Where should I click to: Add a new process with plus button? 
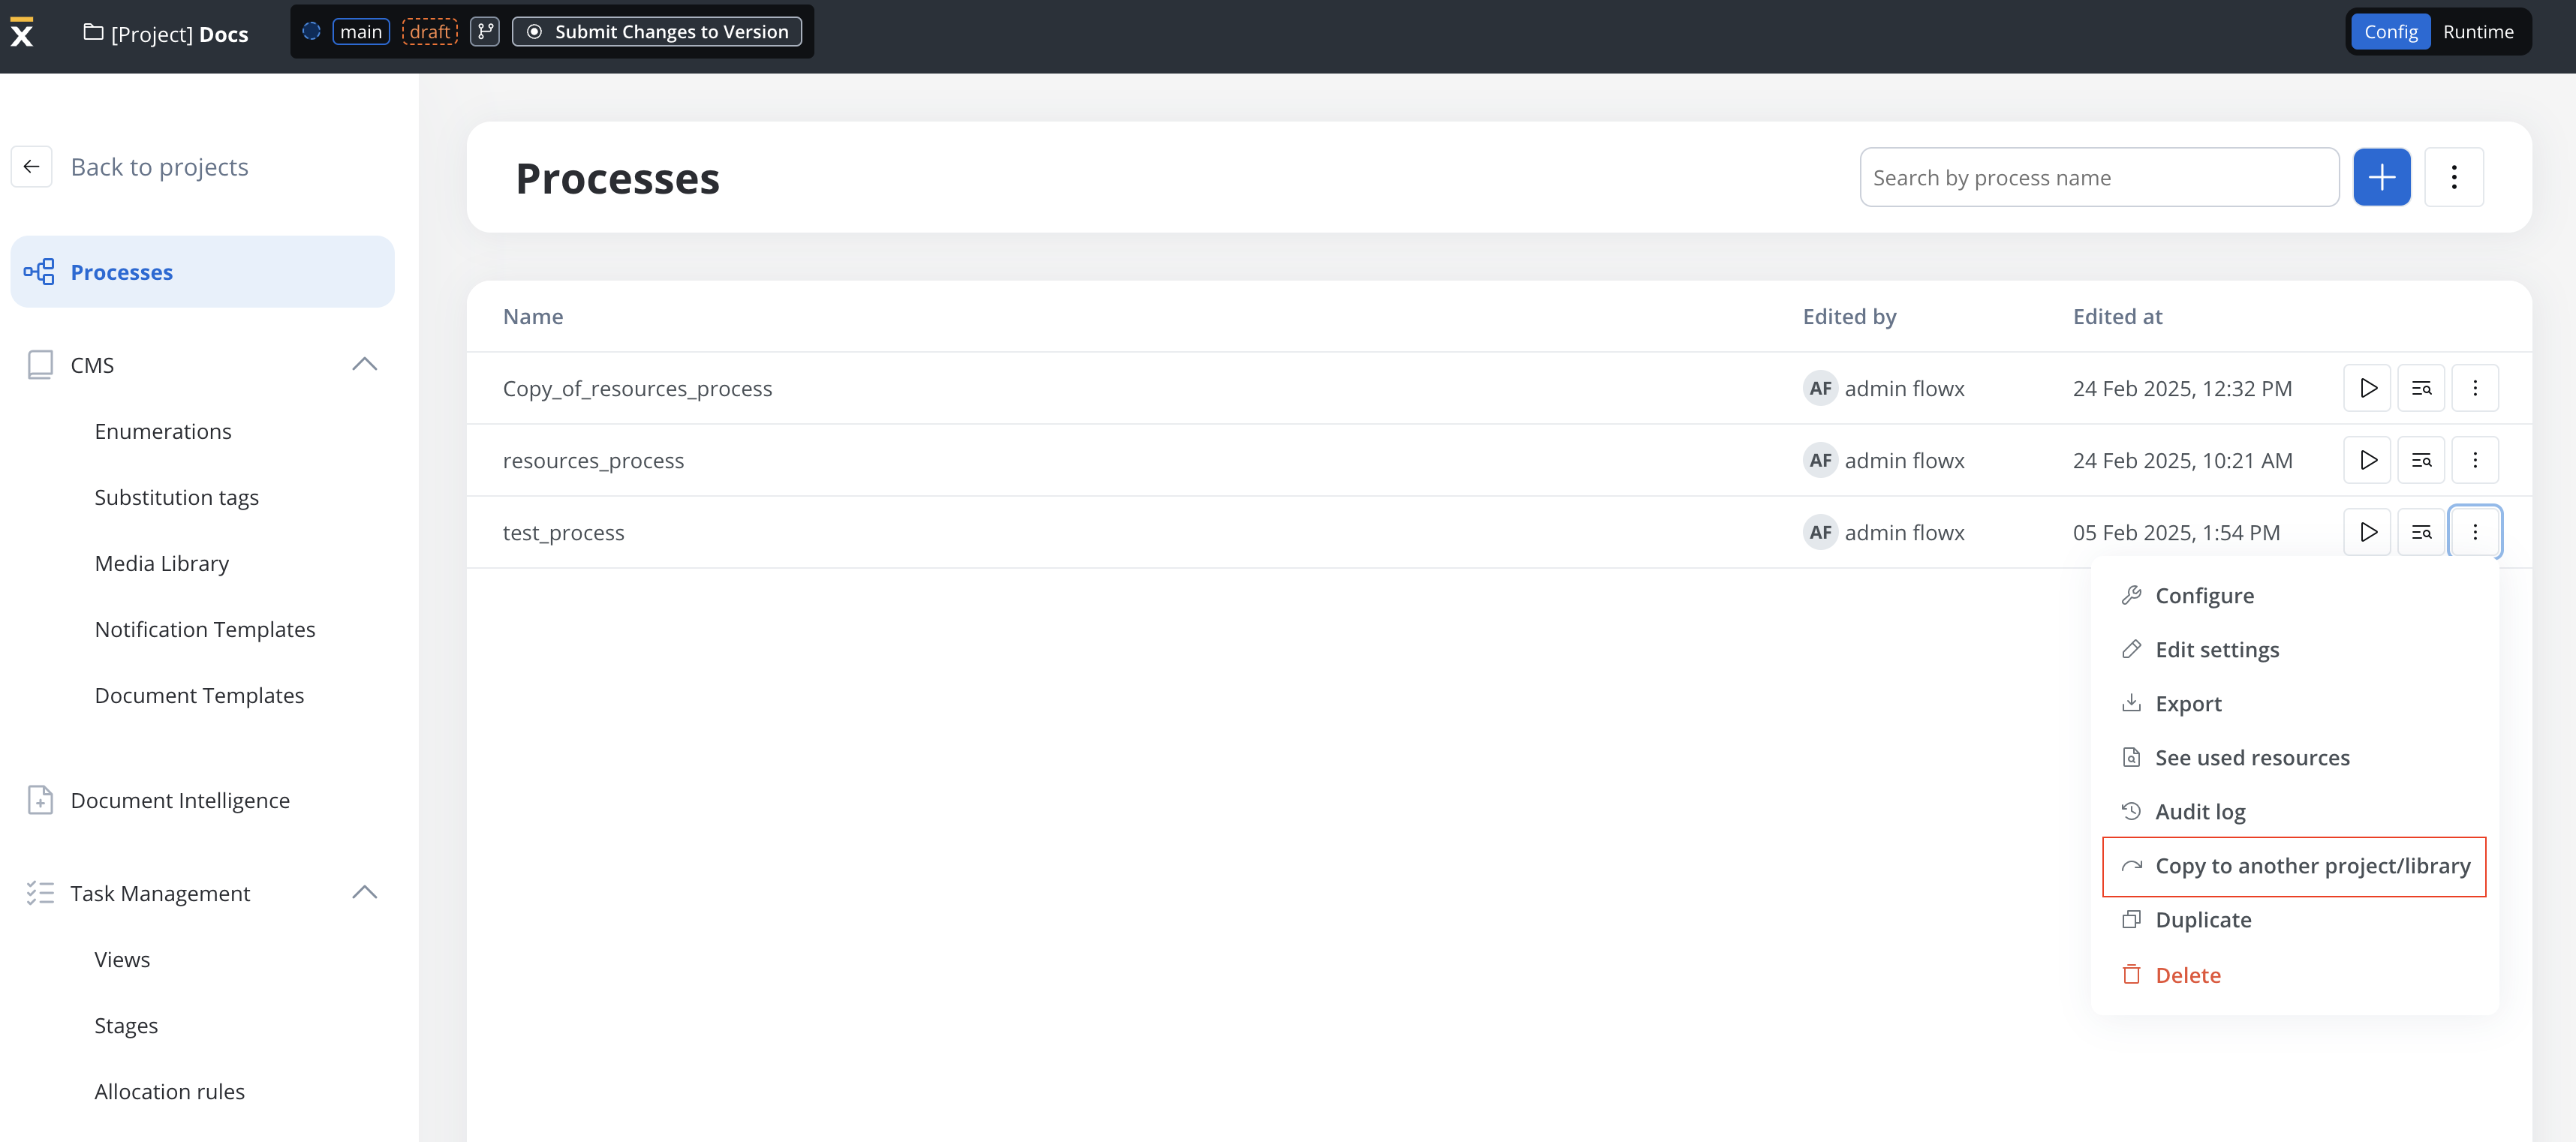[x=2381, y=177]
